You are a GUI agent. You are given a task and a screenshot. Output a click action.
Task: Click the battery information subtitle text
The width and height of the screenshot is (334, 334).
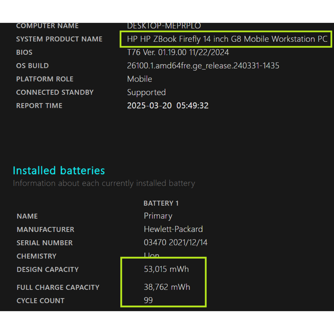104,183
